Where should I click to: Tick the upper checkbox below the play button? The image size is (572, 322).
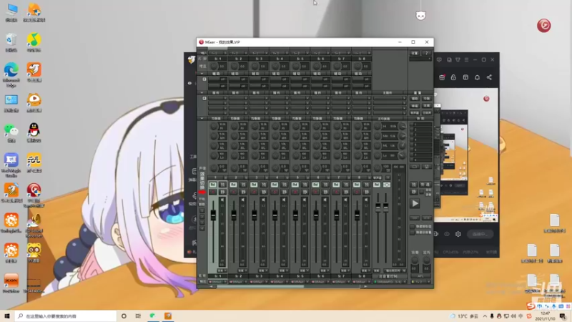pos(413,226)
